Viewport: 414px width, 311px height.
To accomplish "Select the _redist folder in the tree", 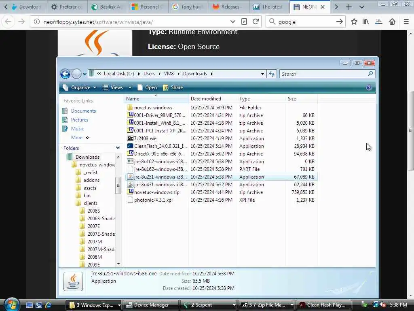I will pos(90,173).
